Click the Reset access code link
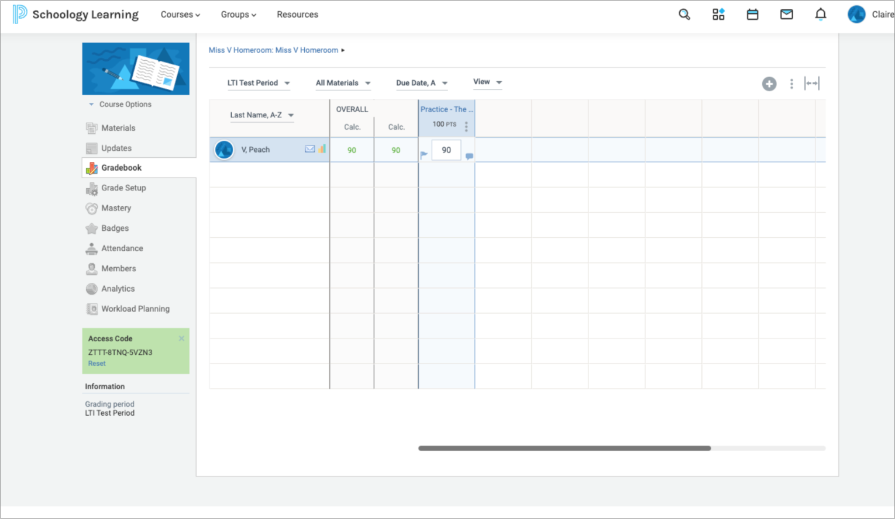 (97, 364)
